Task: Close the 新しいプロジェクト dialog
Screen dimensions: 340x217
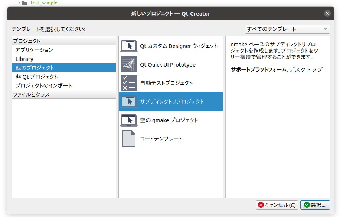Action: (327, 13)
